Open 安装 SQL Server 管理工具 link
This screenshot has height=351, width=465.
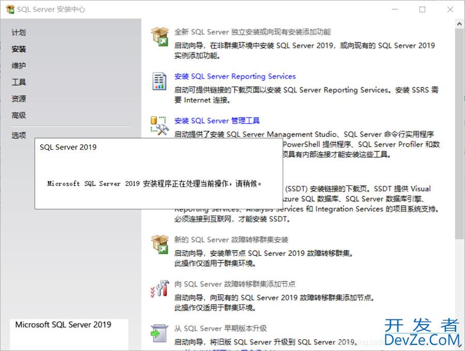tap(217, 121)
